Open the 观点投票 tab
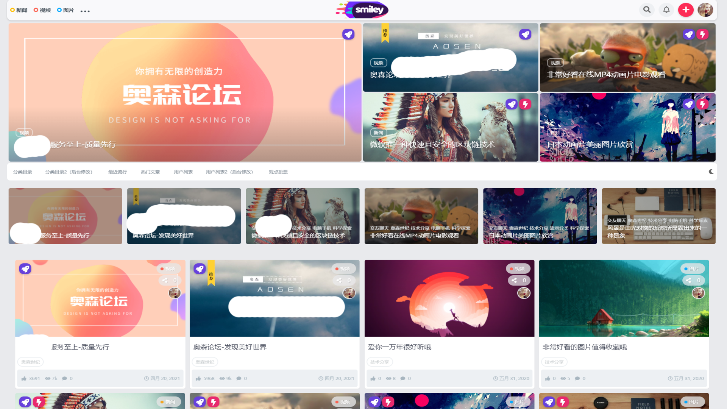Screen dimensions: 727x409 pos(278,172)
